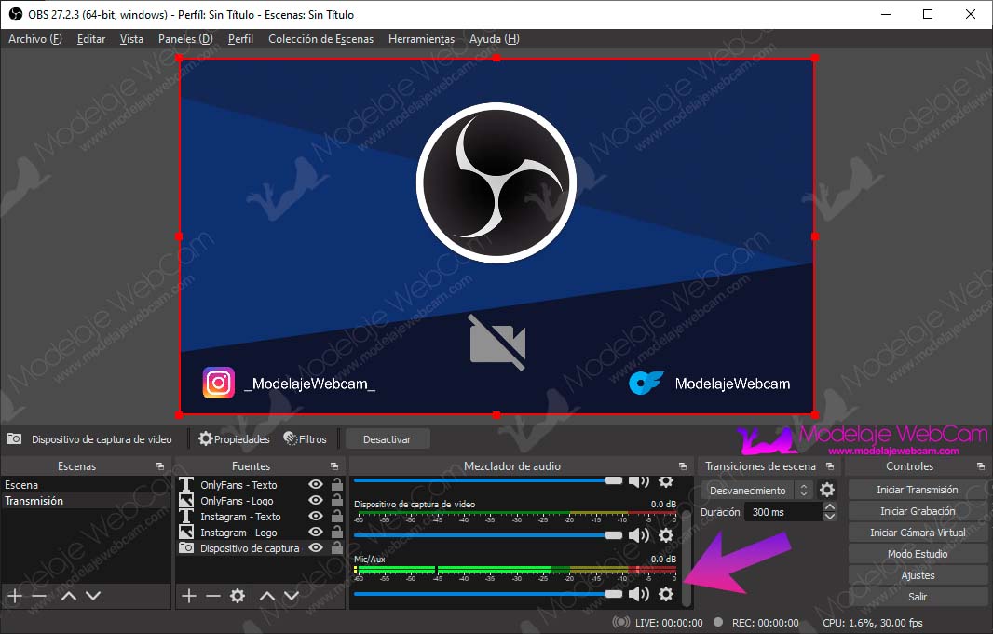Increase the Duración value with up arrow

click(x=829, y=507)
